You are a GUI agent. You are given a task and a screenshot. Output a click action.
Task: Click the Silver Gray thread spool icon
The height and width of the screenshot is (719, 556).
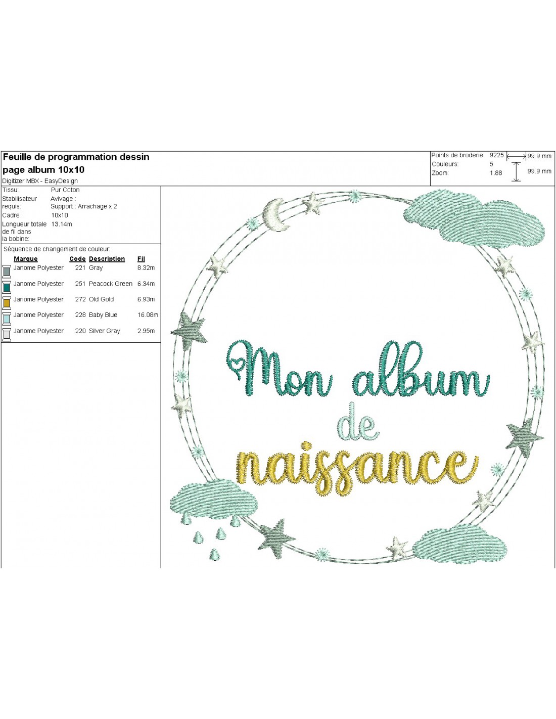[7, 334]
